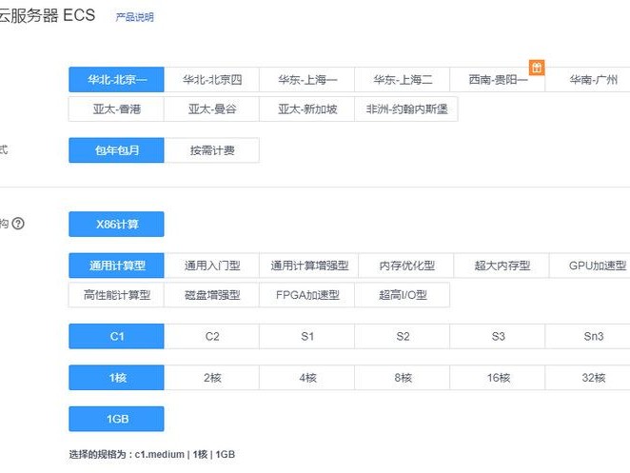Select 包年包月 billing mode
The height and width of the screenshot is (473, 630).
click(116, 150)
